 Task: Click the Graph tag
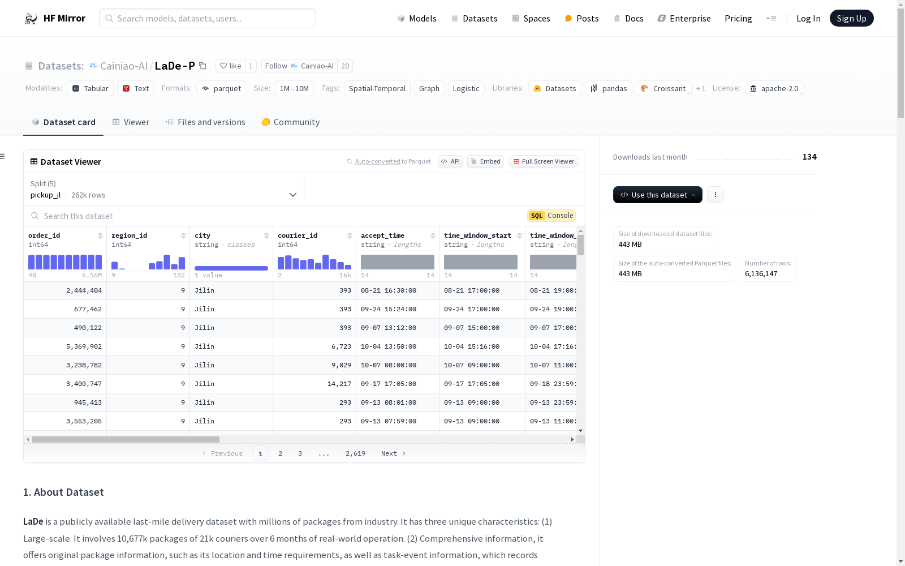click(x=429, y=88)
